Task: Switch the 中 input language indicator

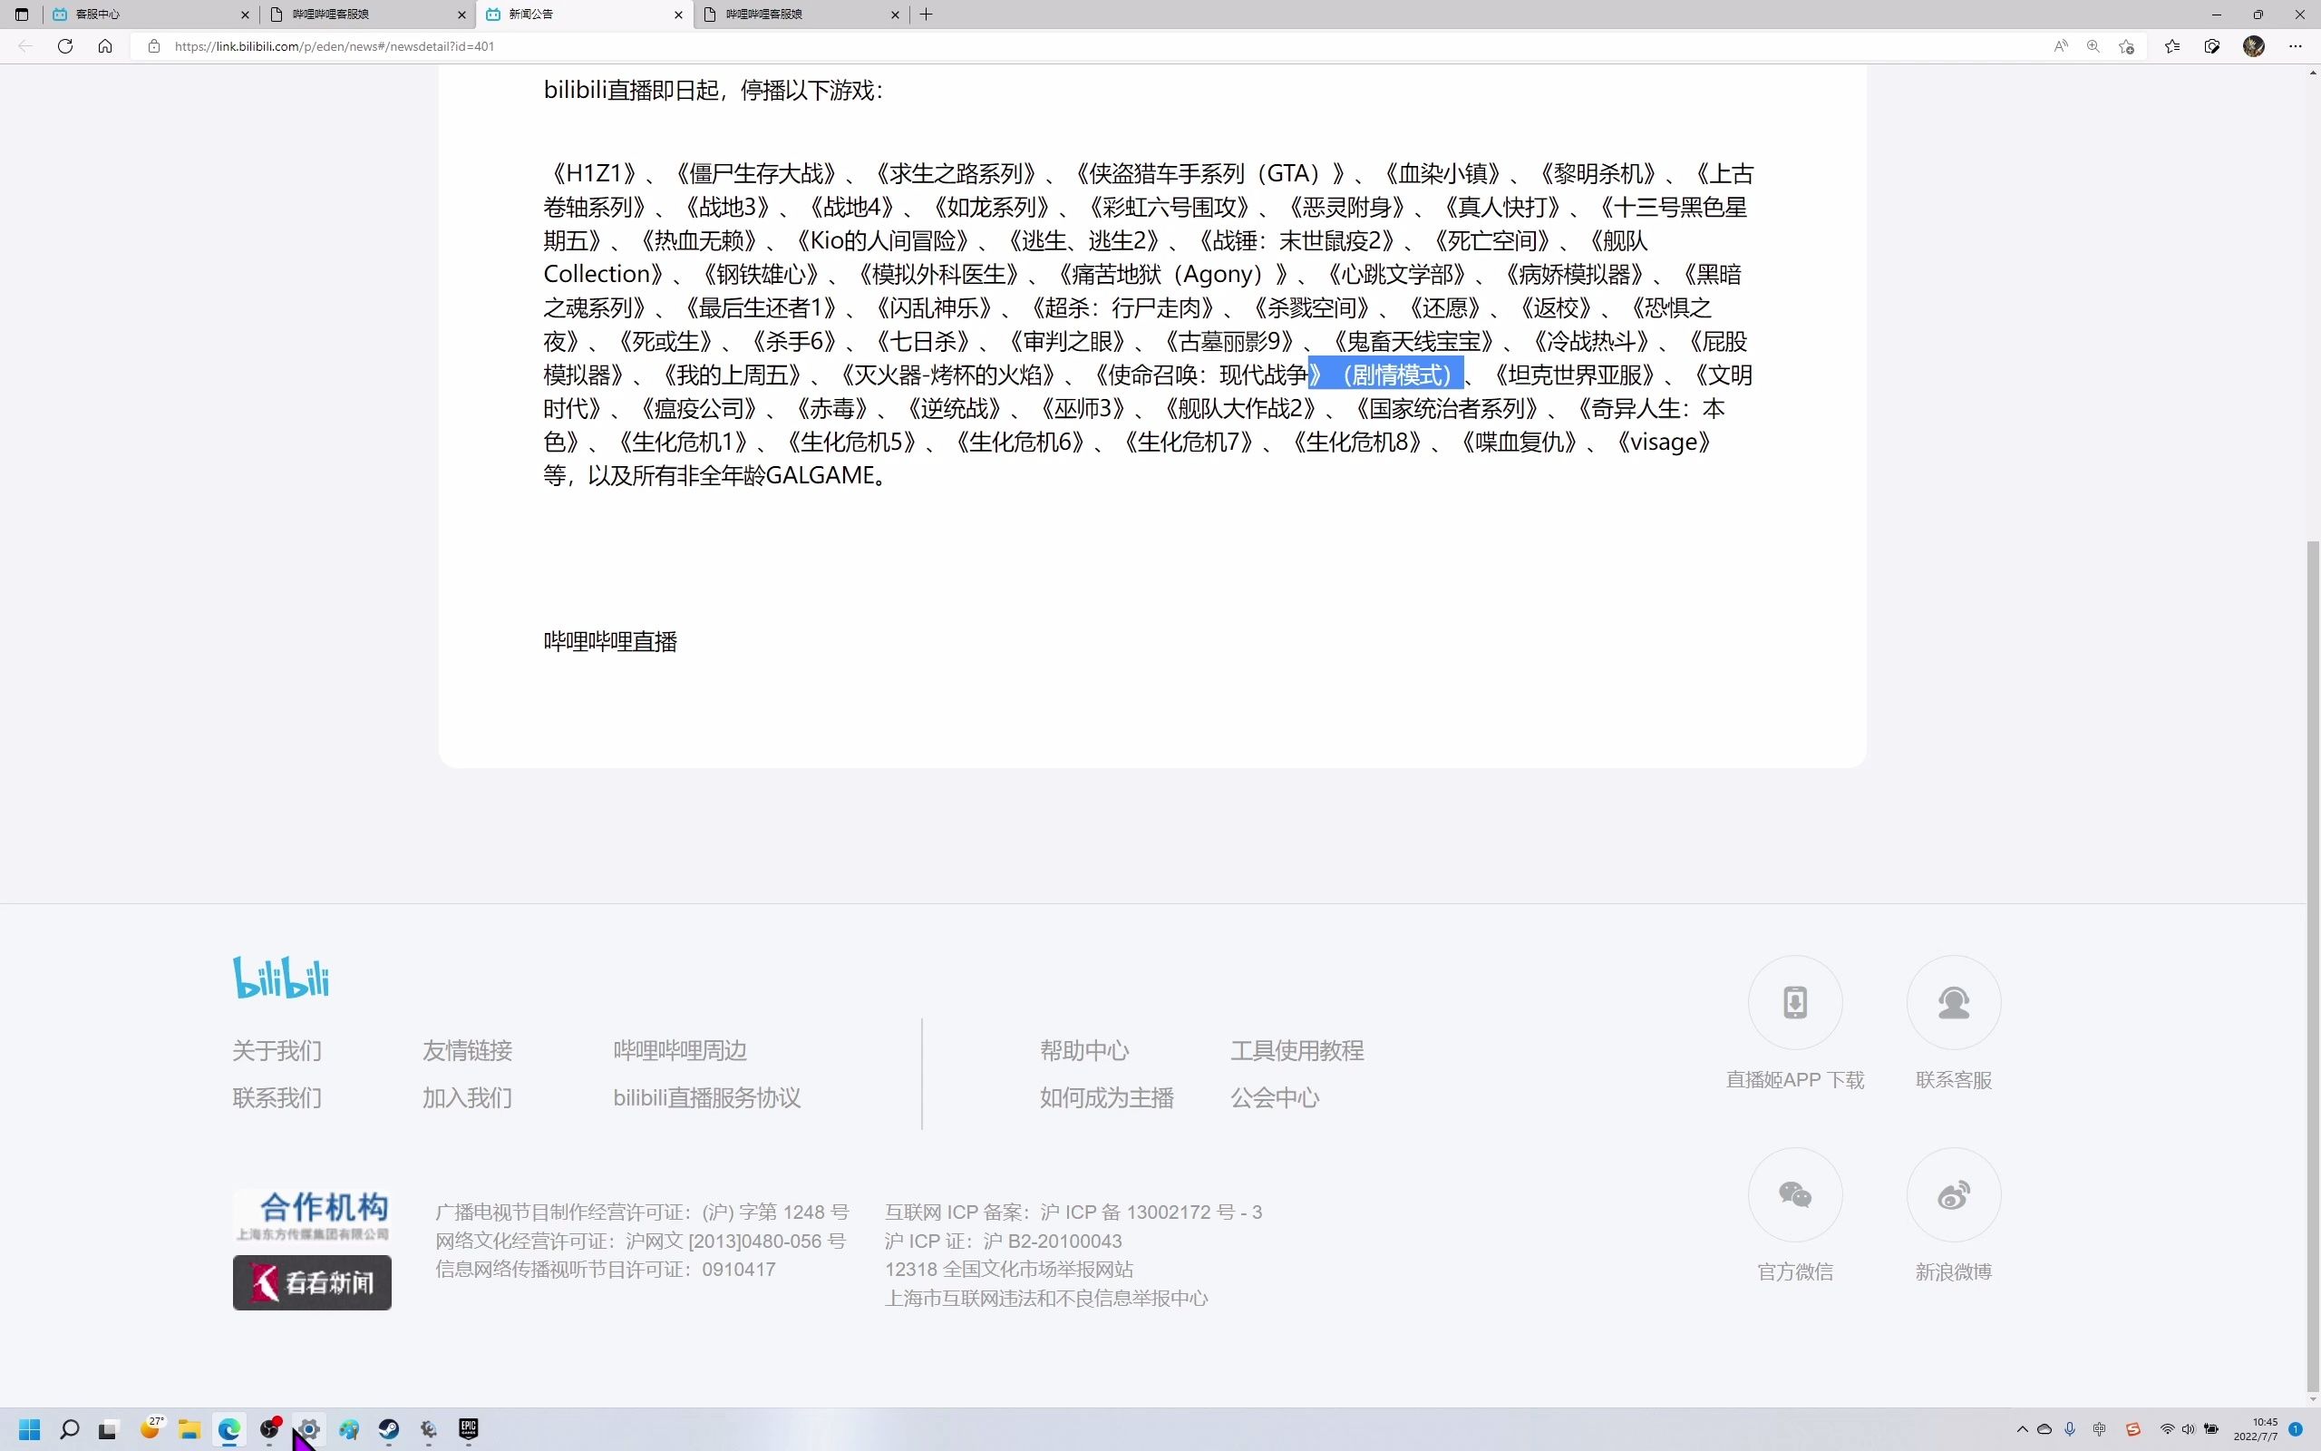Action: (2100, 1430)
